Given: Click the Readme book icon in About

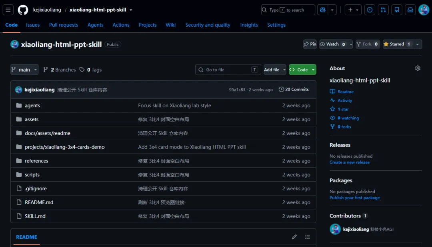Looking at the screenshot, I should tap(332, 91).
